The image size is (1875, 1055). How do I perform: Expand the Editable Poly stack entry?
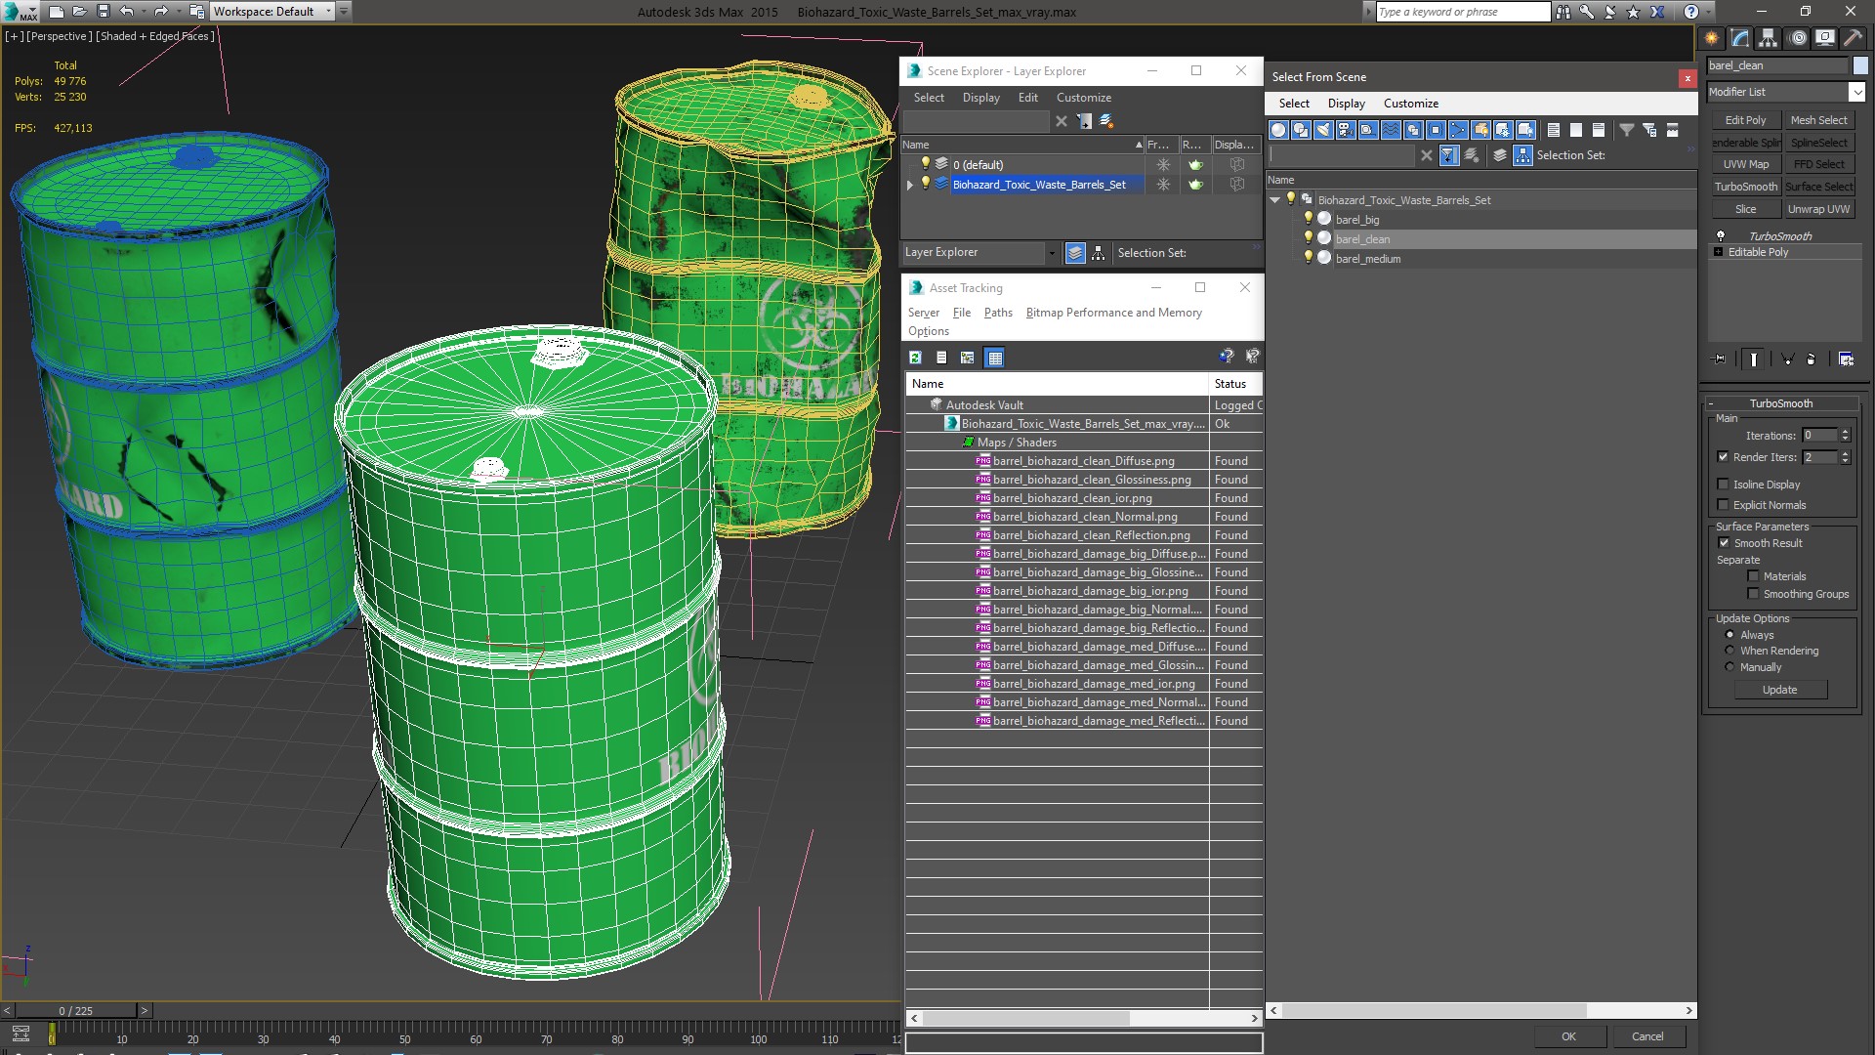click(x=1719, y=252)
